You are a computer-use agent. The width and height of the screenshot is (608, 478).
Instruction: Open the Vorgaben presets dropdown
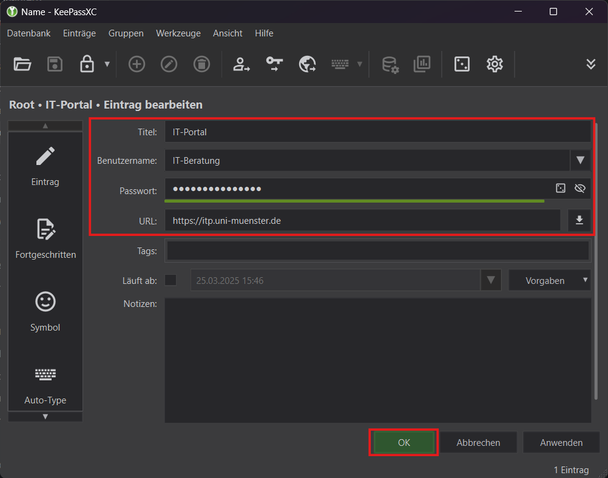point(549,280)
